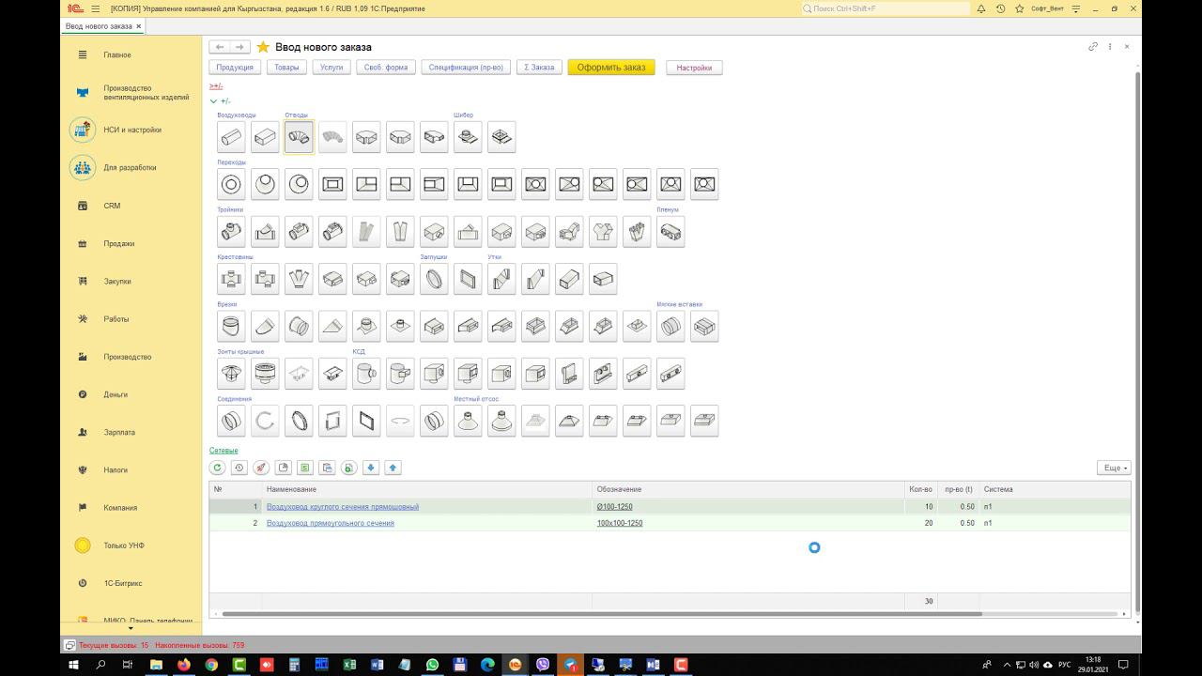Select the concentric circles transition under Переходы
This screenshot has width=1202, height=676.
pyautogui.click(x=231, y=184)
